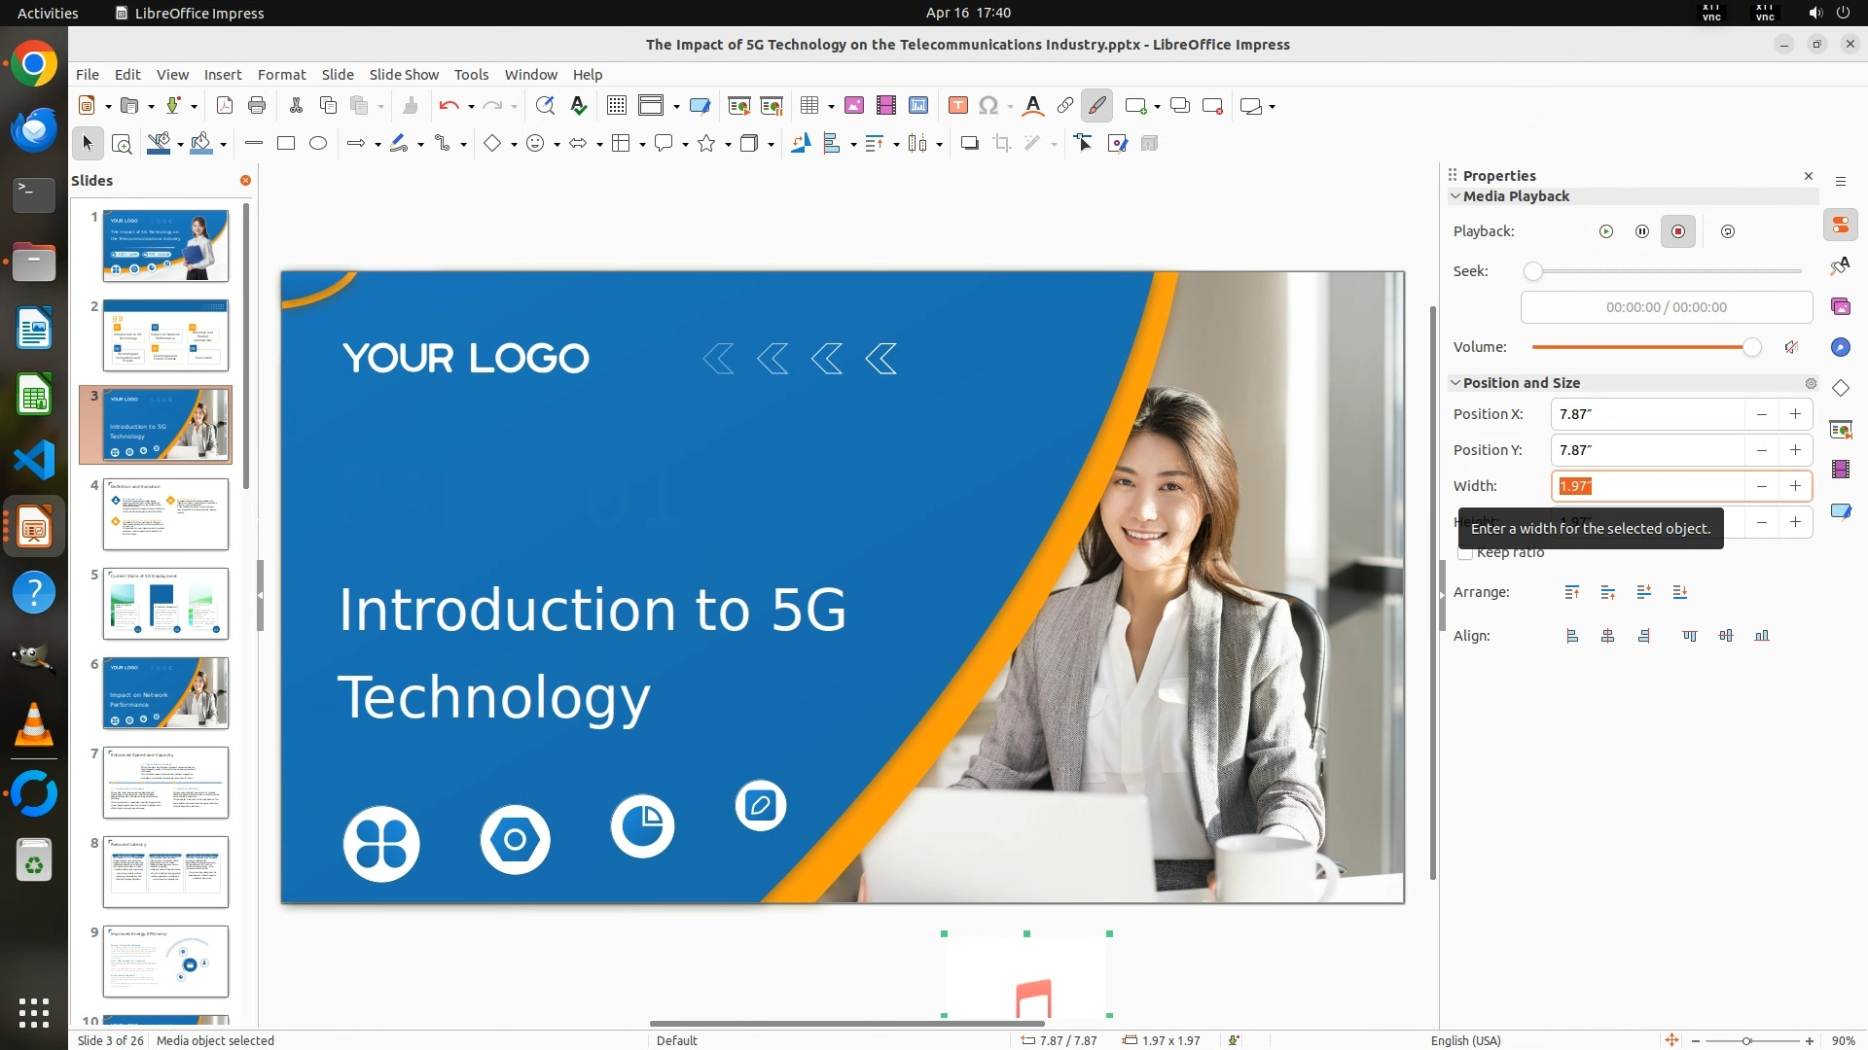This screenshot has height=1050, width=1868.
Task: Collapse the Media Playback section
Action: coord(1455,196)
